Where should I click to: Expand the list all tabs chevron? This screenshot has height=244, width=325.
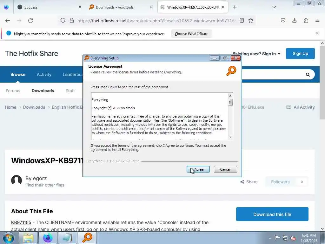(274, 7)
